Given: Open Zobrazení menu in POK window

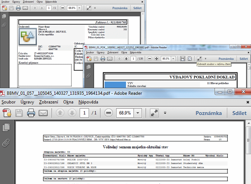Looking at the screenshot, I should 113,52.
